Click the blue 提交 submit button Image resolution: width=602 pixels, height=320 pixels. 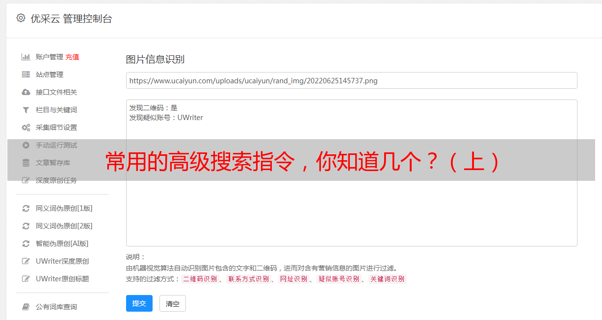point(139,303)
